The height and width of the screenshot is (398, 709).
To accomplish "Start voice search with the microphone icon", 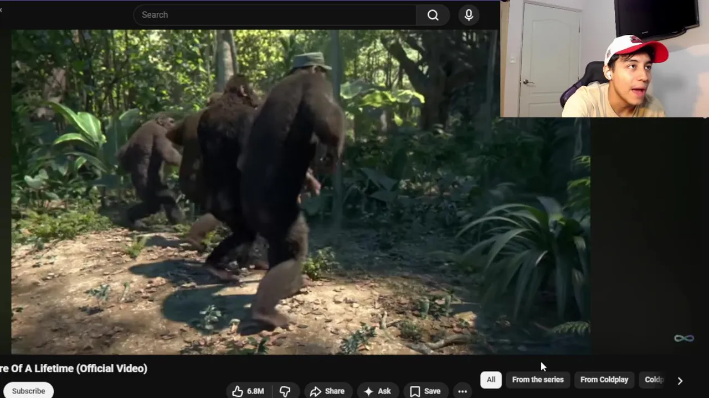I will 469,15.
